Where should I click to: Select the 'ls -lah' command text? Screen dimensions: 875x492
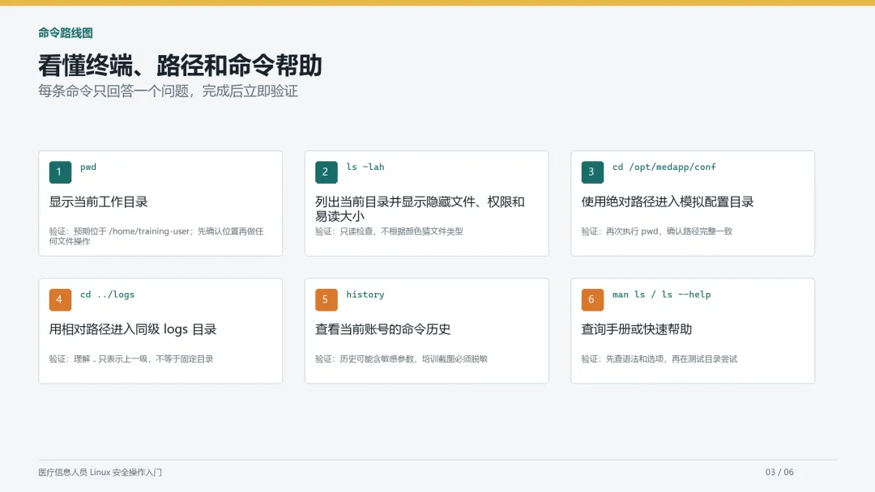coord(365,167)
